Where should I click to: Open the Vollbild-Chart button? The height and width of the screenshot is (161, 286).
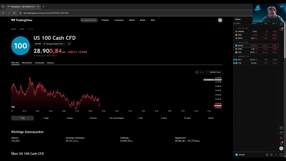(214, 72)
